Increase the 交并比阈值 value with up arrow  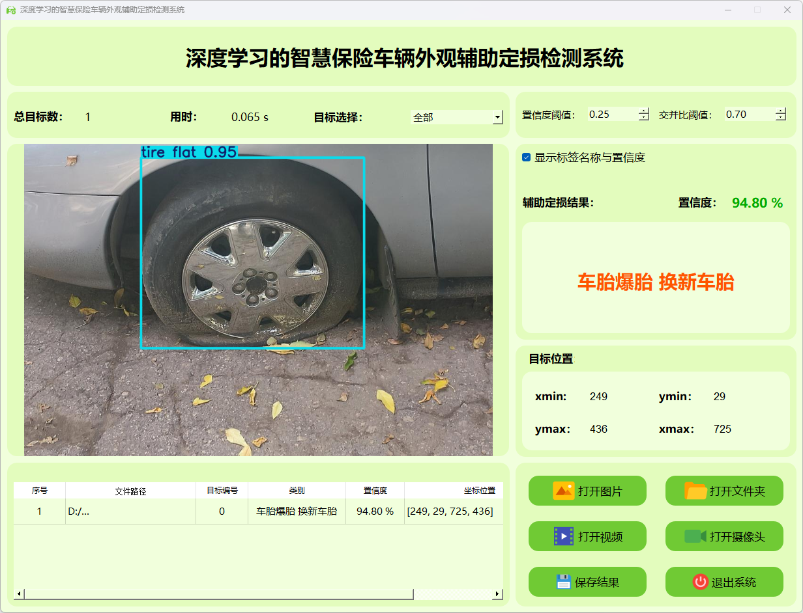[781, 111]
